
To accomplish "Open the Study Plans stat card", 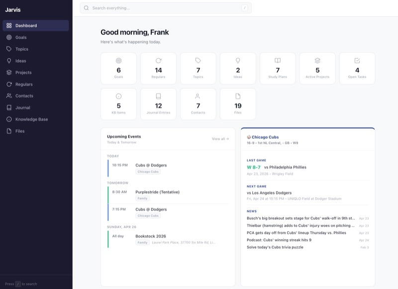I will 278,69.
